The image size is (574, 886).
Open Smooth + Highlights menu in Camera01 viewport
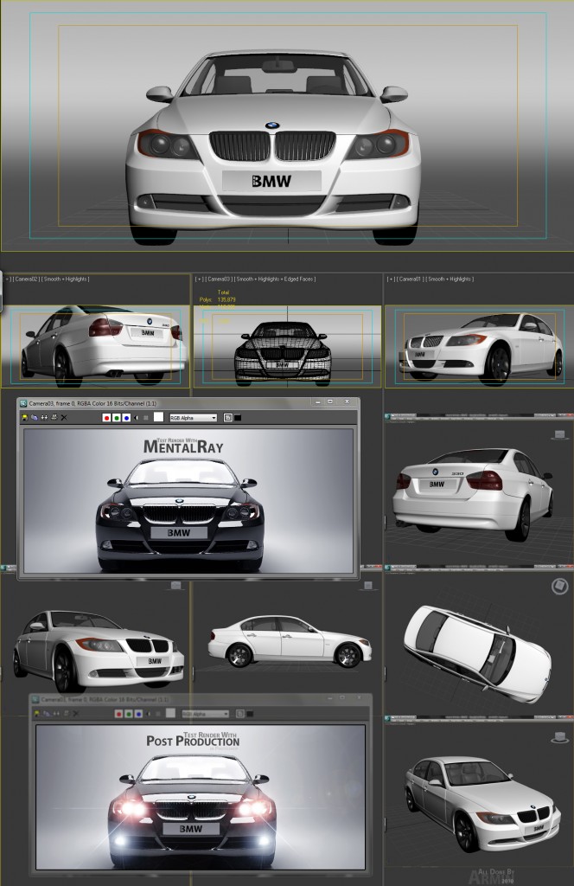pyautogui.click(x=450, y=279)
